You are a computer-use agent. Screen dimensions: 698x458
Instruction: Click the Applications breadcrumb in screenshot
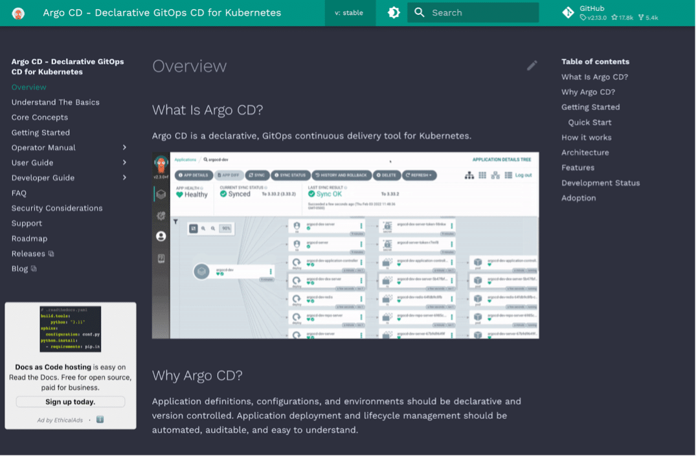coord(186,160)
